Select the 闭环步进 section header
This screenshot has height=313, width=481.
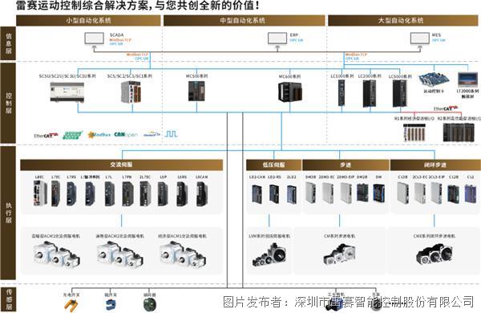coord(435,165)
